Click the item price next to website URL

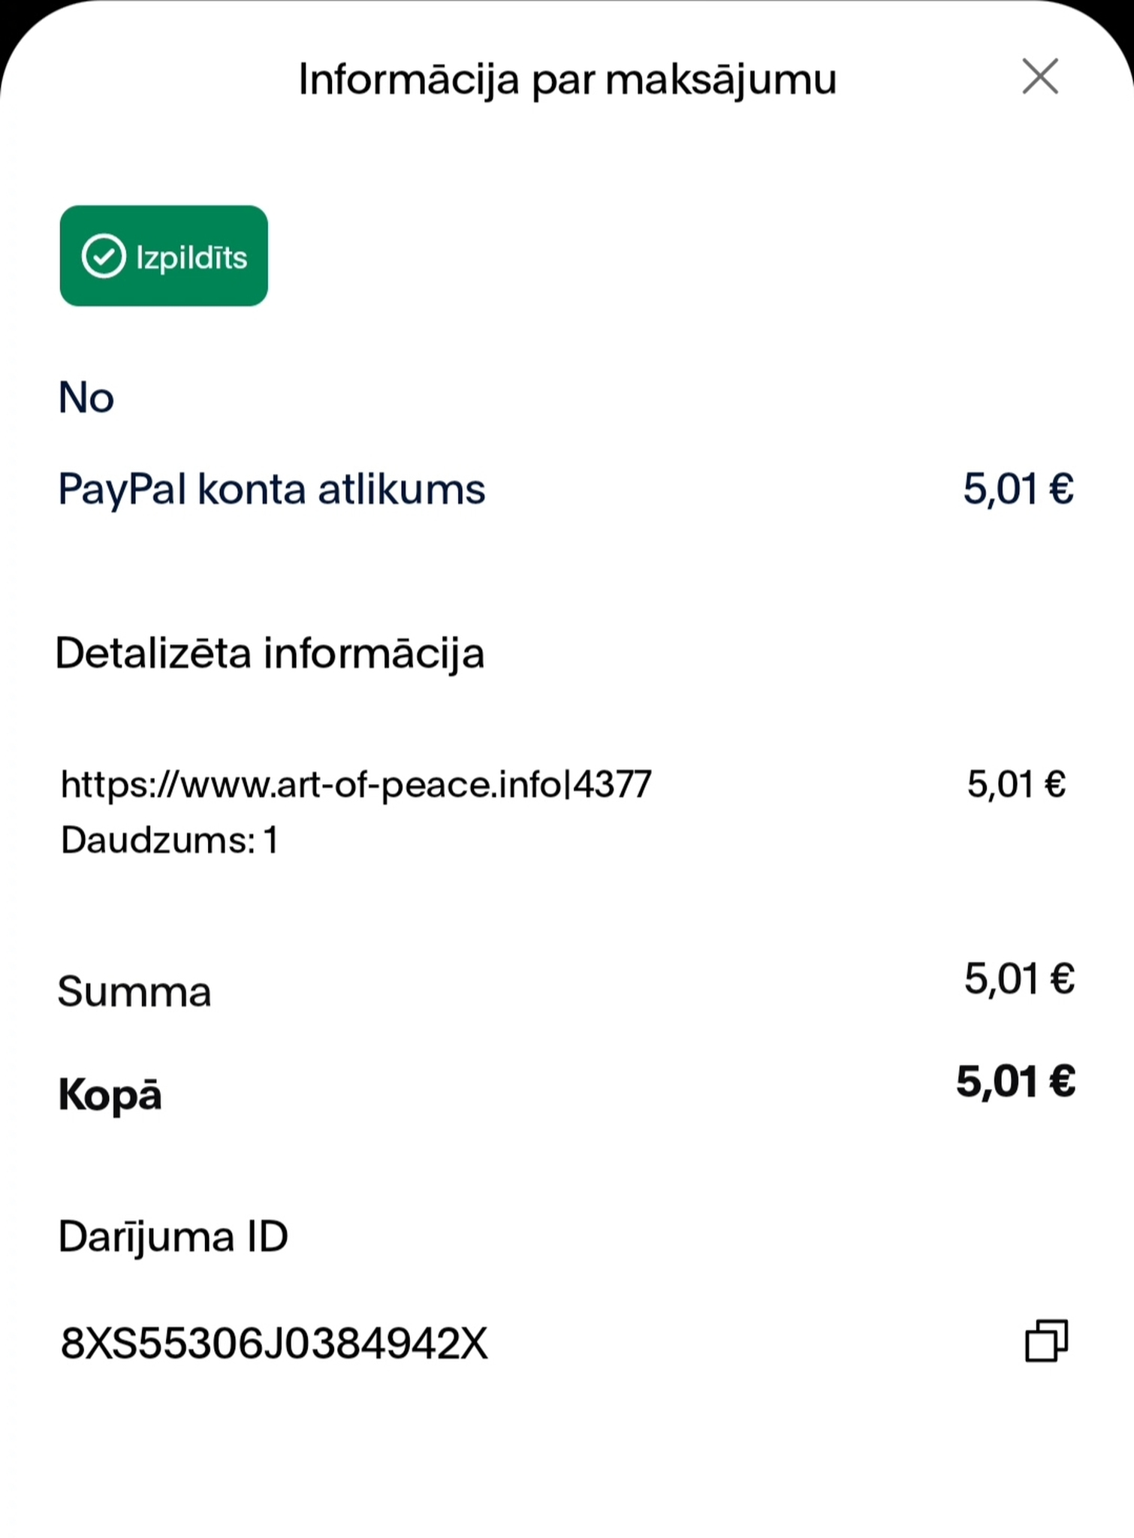pyautogui.click(x=1016, y=785)
